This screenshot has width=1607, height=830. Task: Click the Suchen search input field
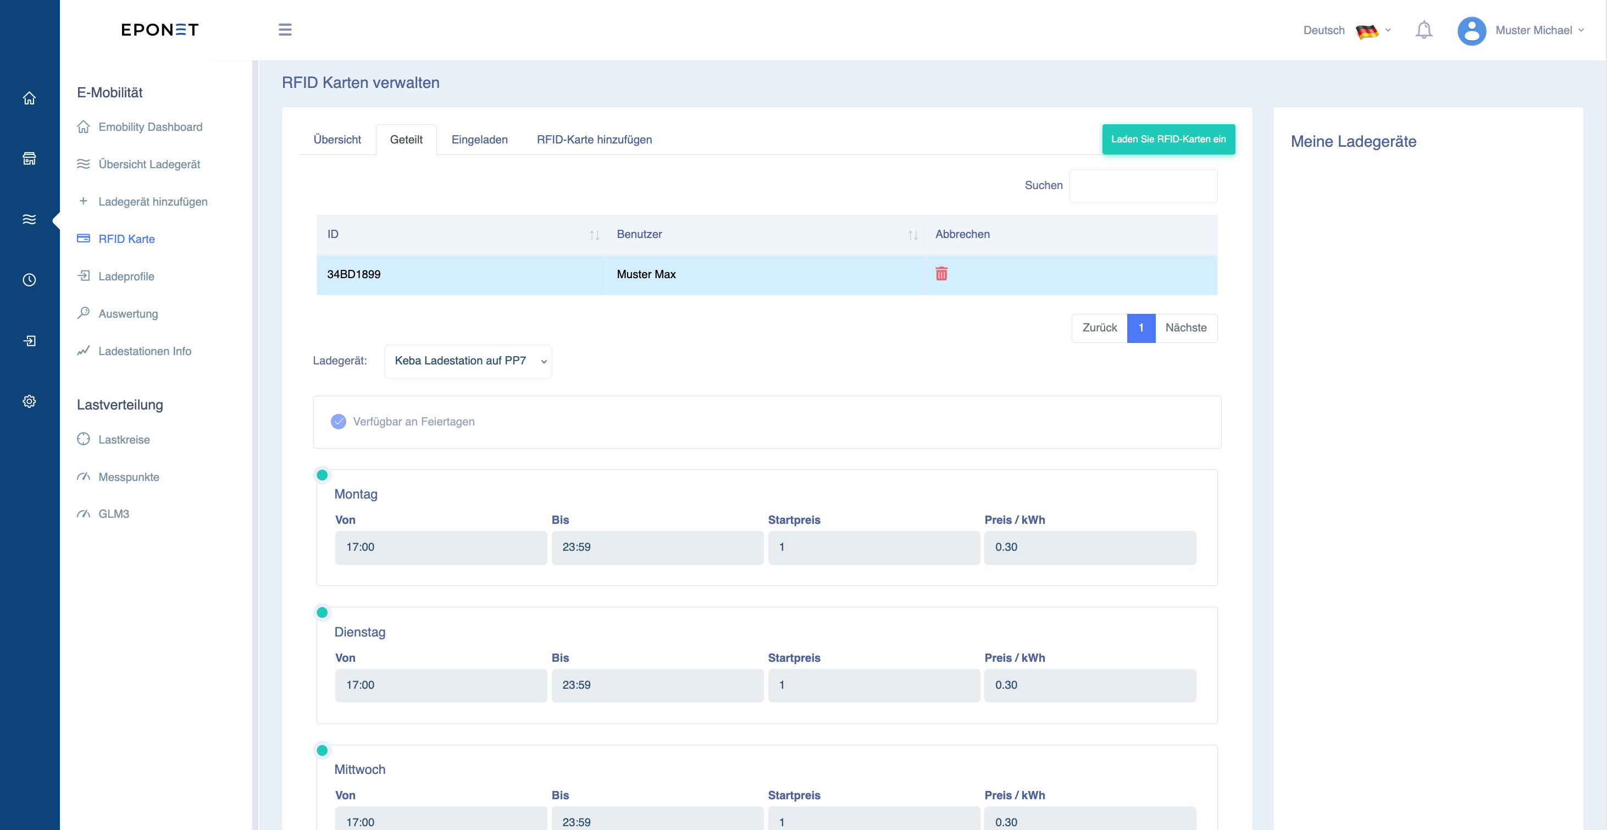coord(1143,186)
